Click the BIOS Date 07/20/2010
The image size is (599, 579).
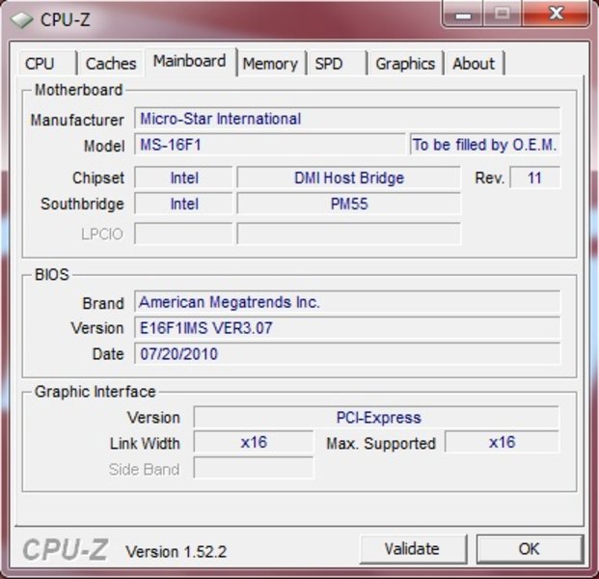347,354
